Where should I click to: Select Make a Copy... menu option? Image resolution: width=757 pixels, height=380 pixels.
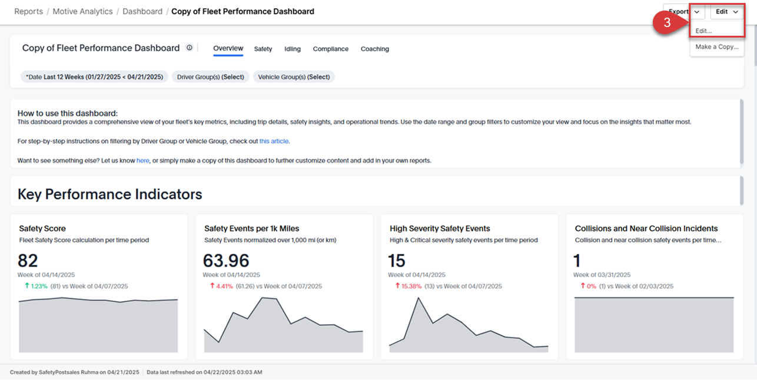pos(716,47)
